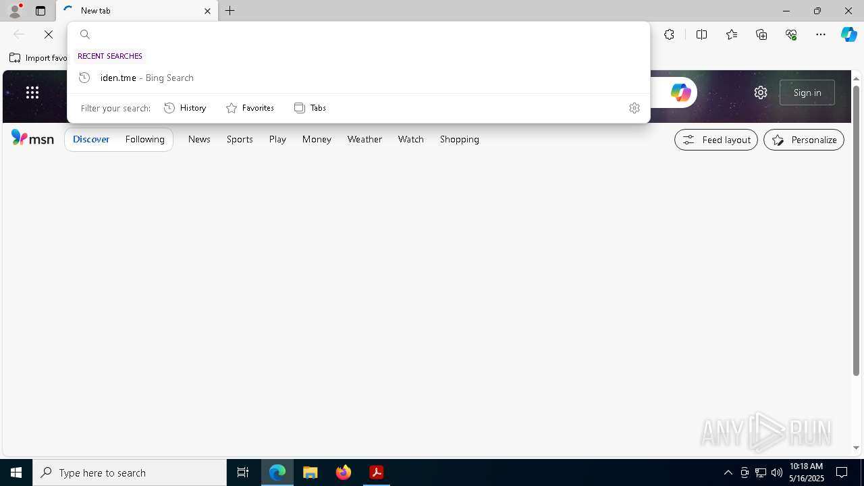864x486 pixels.
Task: Toggle Split screen view
Action: click(701, 34)
